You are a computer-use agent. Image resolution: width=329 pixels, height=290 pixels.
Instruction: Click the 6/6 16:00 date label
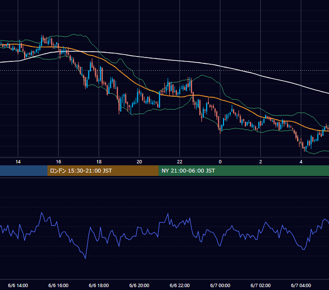pos(59,285)
